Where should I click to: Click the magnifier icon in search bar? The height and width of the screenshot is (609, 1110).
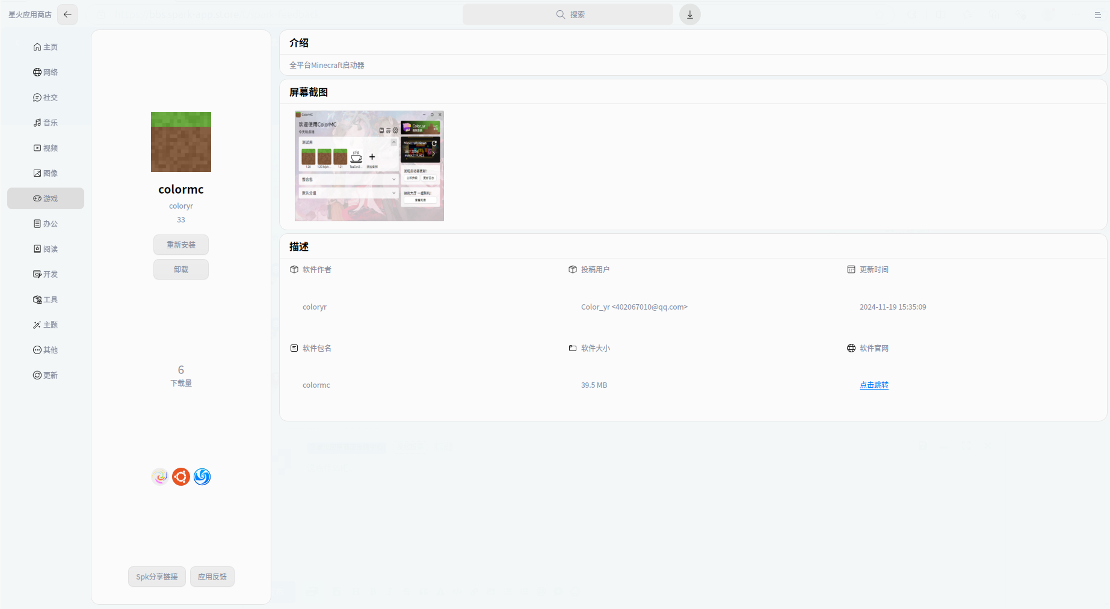pos(561,14)
